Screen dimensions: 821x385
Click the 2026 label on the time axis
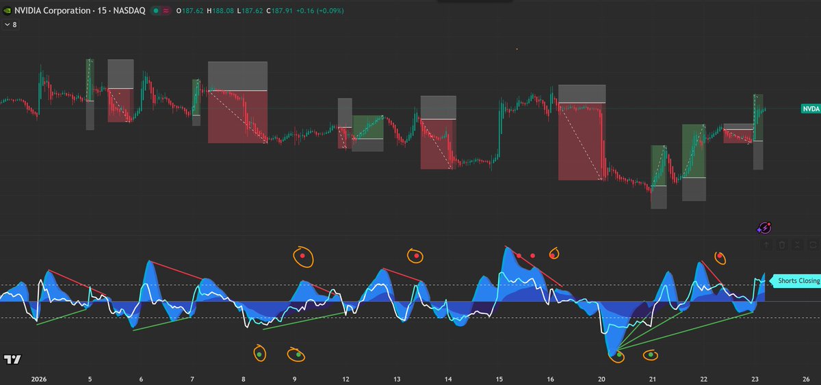pos(40,378)
